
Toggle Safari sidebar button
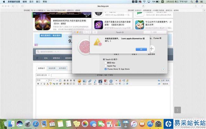click(x=23, y=6)
